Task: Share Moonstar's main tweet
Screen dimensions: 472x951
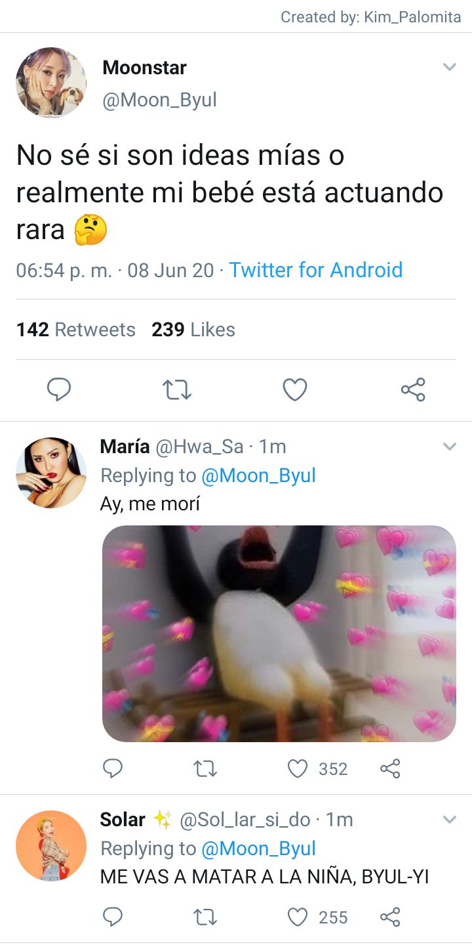Action: point(413,390)
